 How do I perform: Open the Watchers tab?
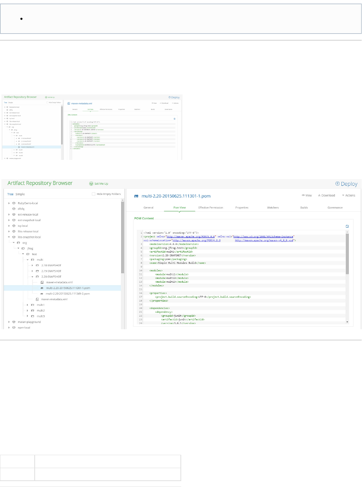(273, 207)
